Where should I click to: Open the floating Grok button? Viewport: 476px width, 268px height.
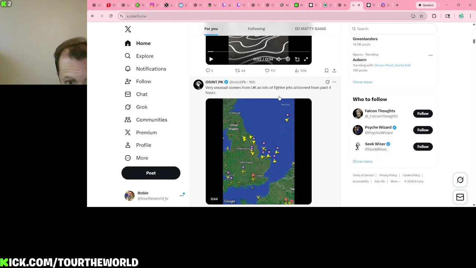coord(460,180)
